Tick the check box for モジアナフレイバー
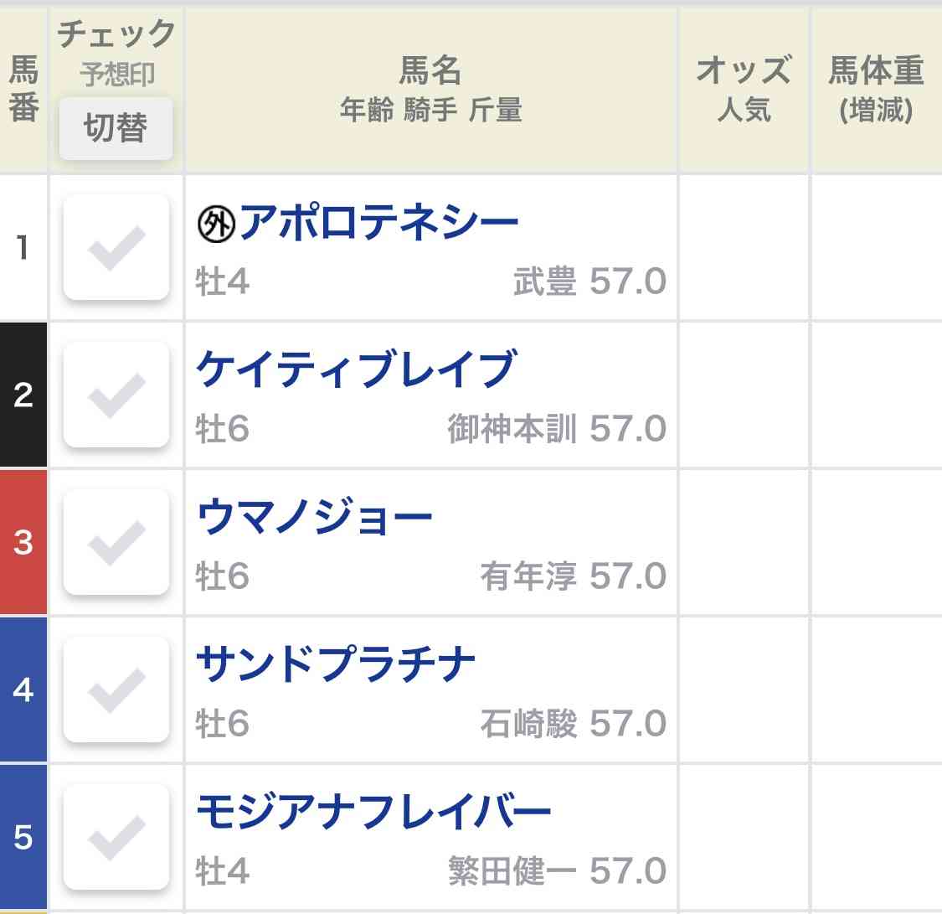Screen dimensions: 942x914 pyautogui.click(x=116, y=836)
